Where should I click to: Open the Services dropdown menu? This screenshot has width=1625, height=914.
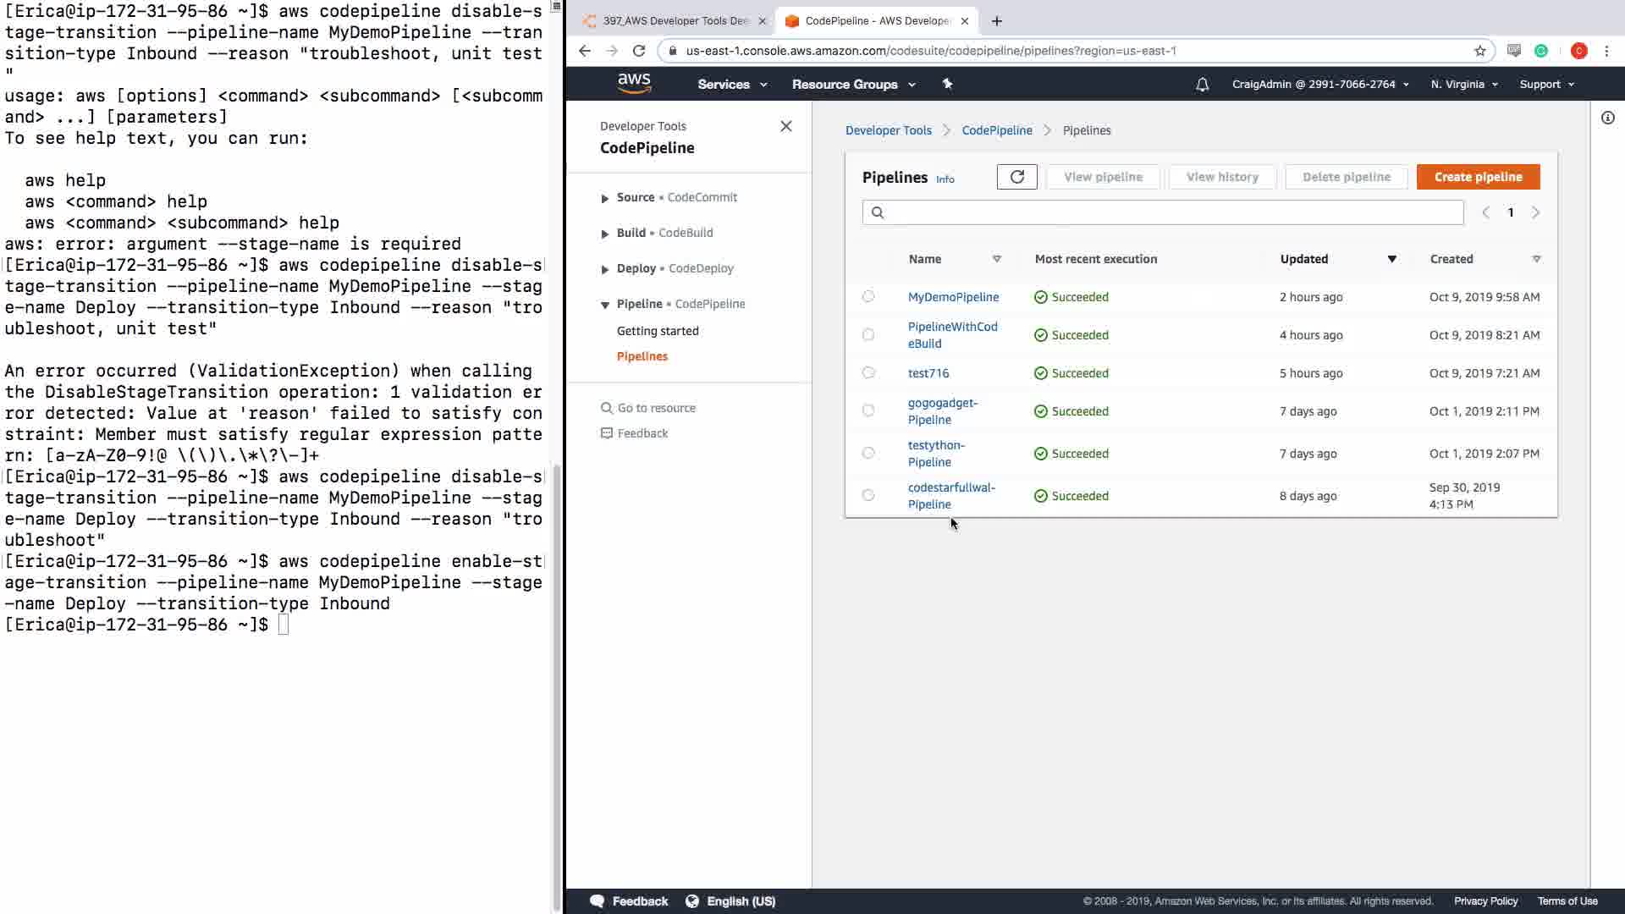(x=731, y=85)
